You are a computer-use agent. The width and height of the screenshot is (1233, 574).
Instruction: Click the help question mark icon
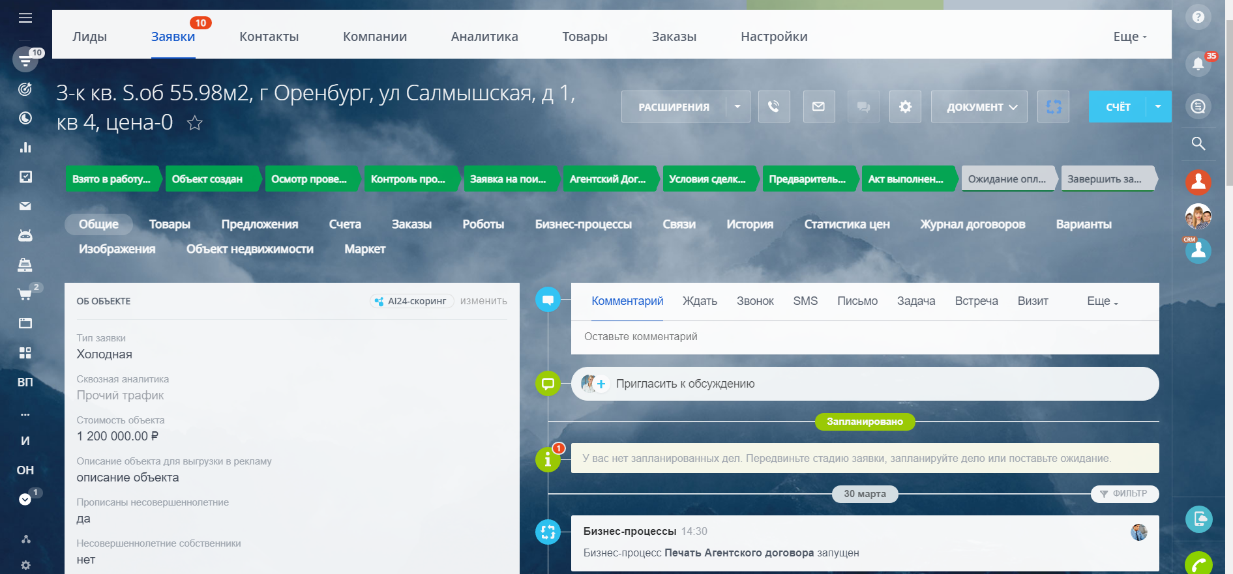(x=1198, y=18)
